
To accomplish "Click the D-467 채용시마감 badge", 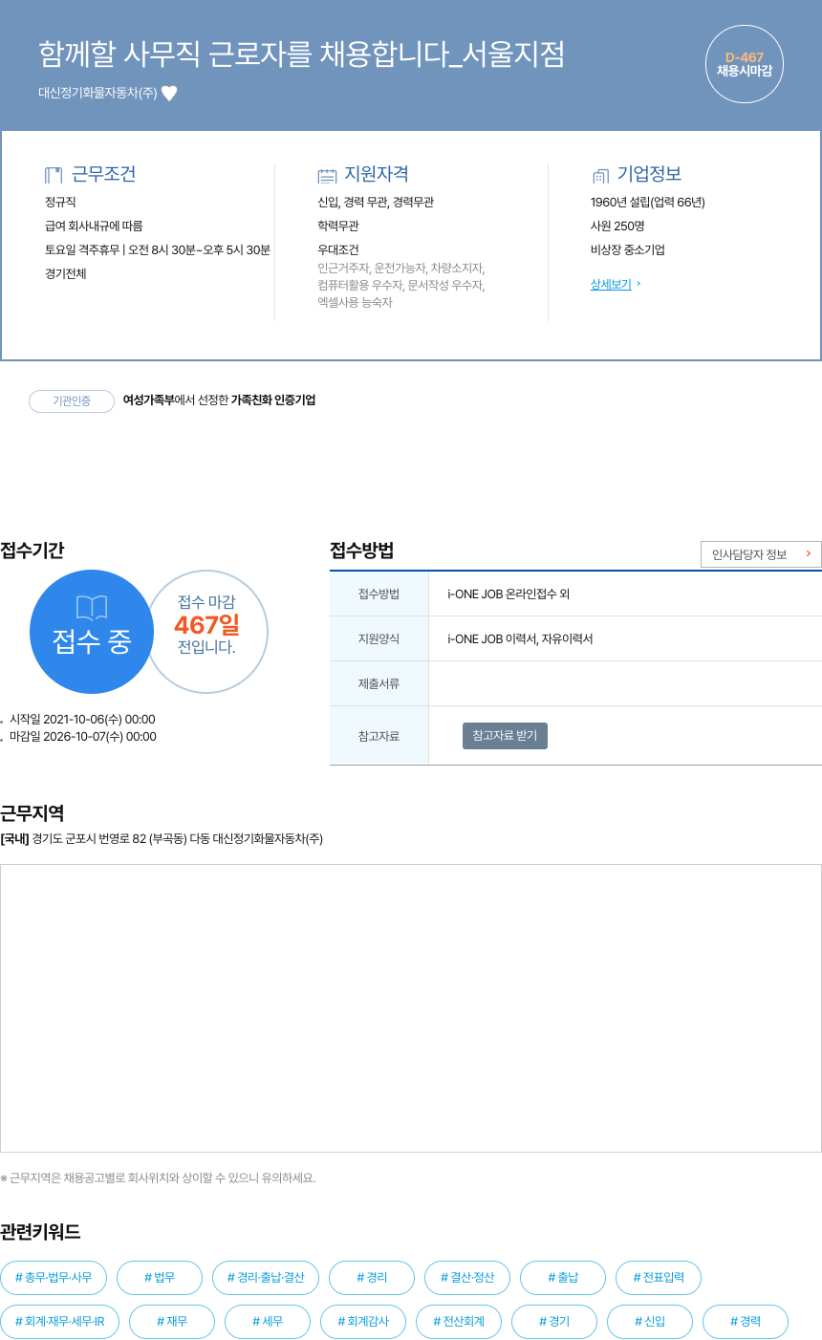I will (745, 64).
